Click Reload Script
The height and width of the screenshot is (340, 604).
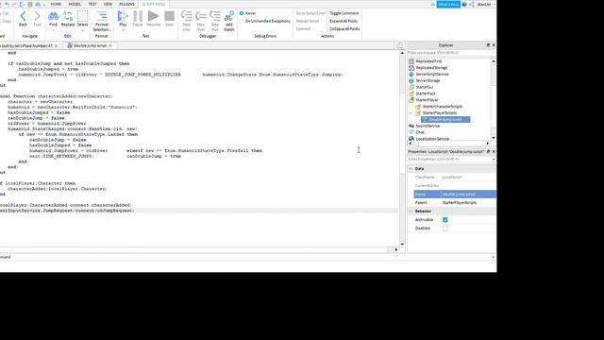308,21
